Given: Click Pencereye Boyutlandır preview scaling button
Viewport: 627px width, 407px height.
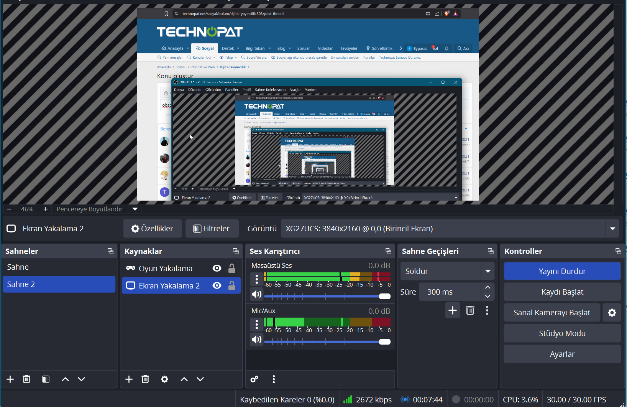Looking at the screenshot, I should 90,209.
